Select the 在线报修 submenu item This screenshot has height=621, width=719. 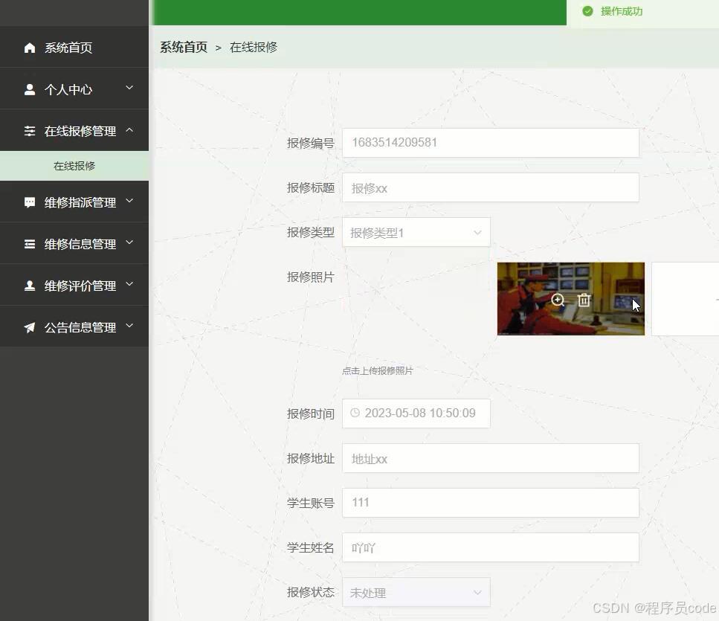(74, 166)
